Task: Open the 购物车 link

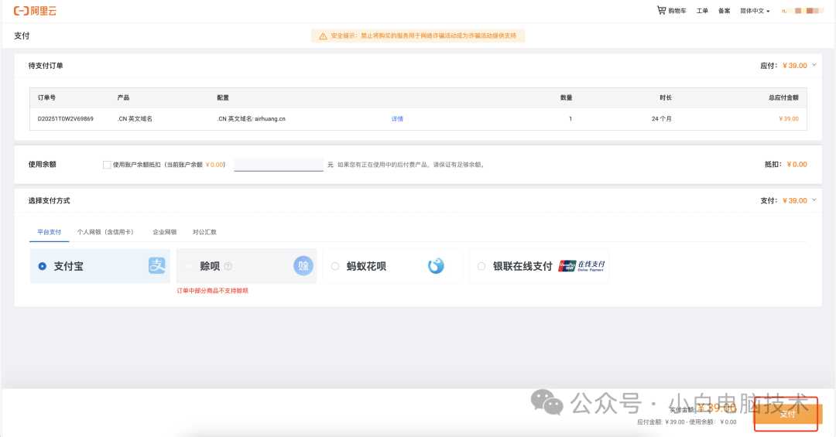Action: [677, 11]
